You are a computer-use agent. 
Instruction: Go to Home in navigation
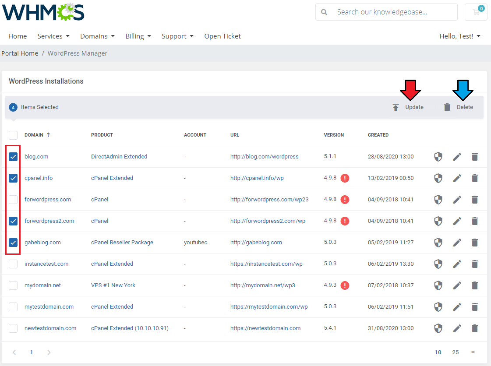pos(18,36)
